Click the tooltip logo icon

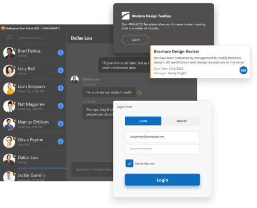(126, 16)
